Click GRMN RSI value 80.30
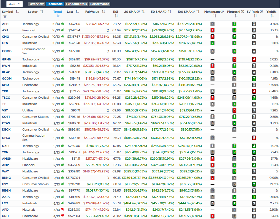The width and height of the screenshot is (280, 219). click(x=116, y=59)
